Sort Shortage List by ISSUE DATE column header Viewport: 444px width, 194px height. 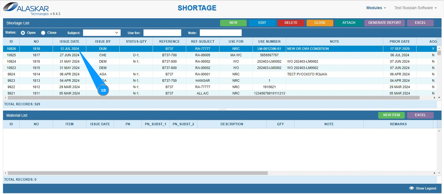click(69, 42)
